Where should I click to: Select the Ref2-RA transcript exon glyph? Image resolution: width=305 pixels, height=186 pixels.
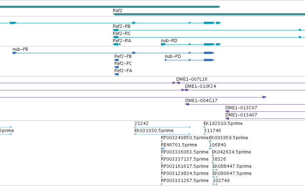[x=116, y=44]
